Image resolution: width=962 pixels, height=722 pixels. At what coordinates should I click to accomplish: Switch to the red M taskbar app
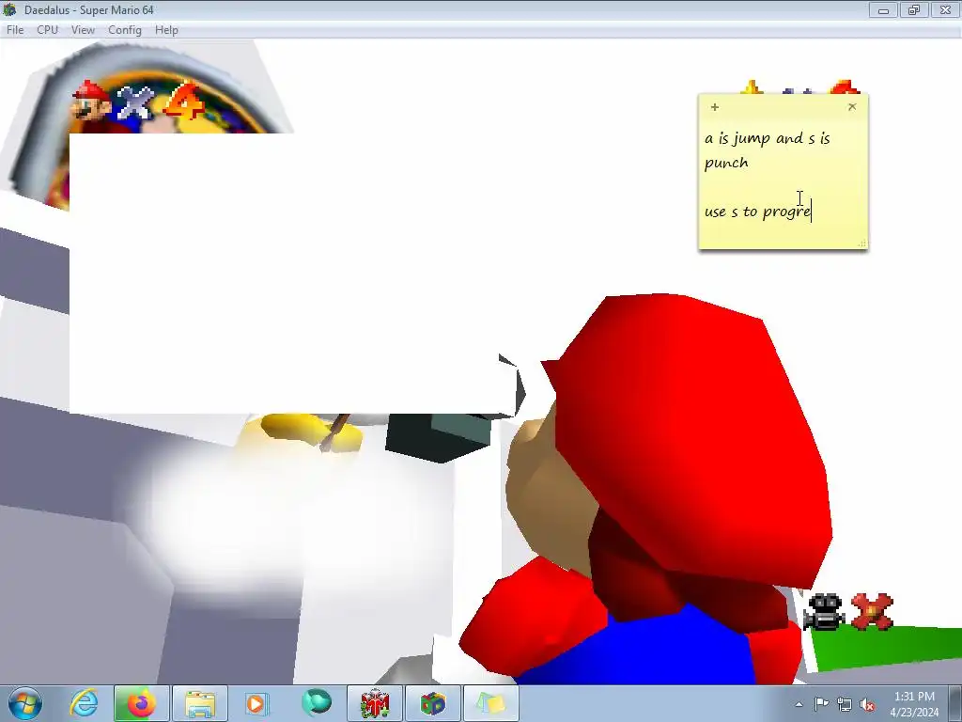tap(375, 703)
